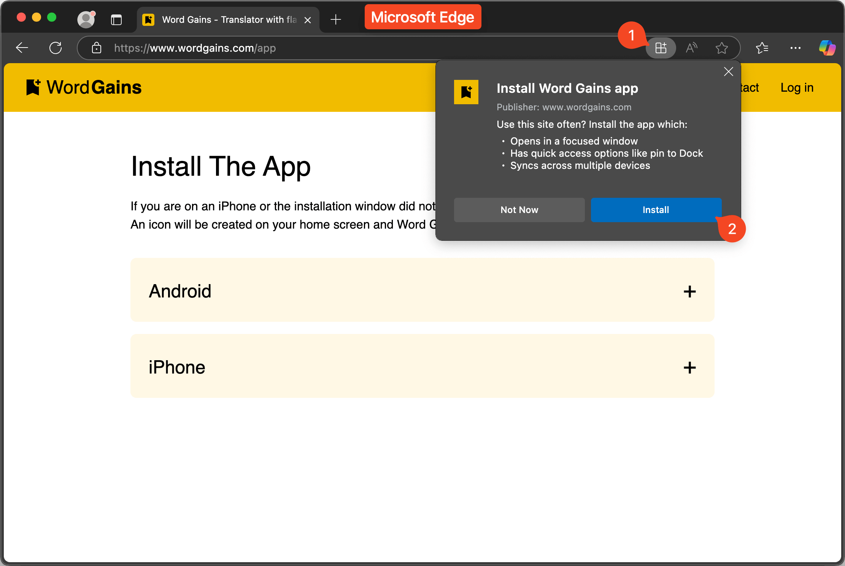Open Settings and more ellipsis menu
845x566 pixels.
pos(796,48)
